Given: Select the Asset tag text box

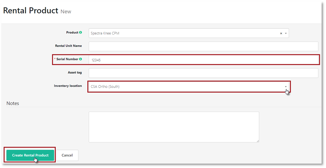Looking at the screenshot, I should click(x=203, y=73).
